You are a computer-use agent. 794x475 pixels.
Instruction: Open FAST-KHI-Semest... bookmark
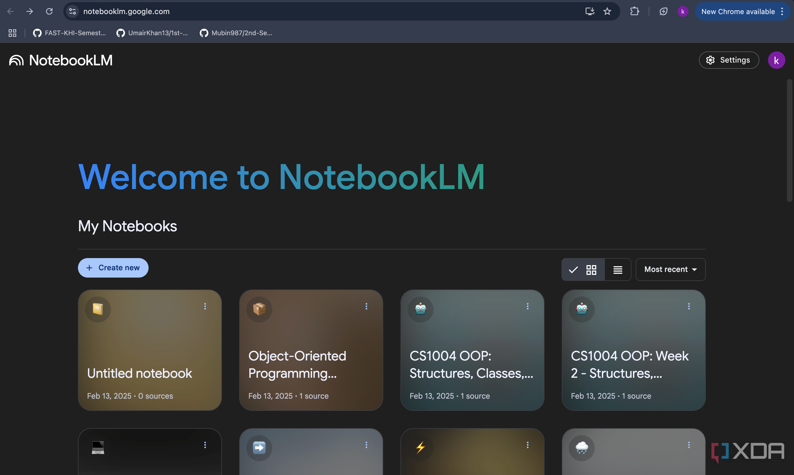(69, 33)
